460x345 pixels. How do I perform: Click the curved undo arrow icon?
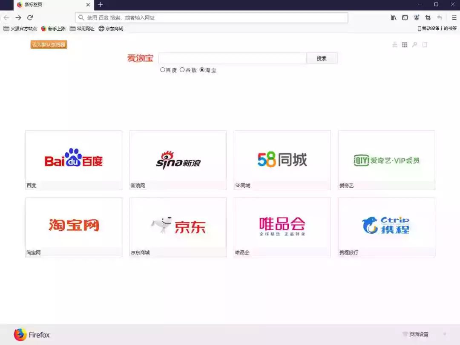click(x=439, y=17)
